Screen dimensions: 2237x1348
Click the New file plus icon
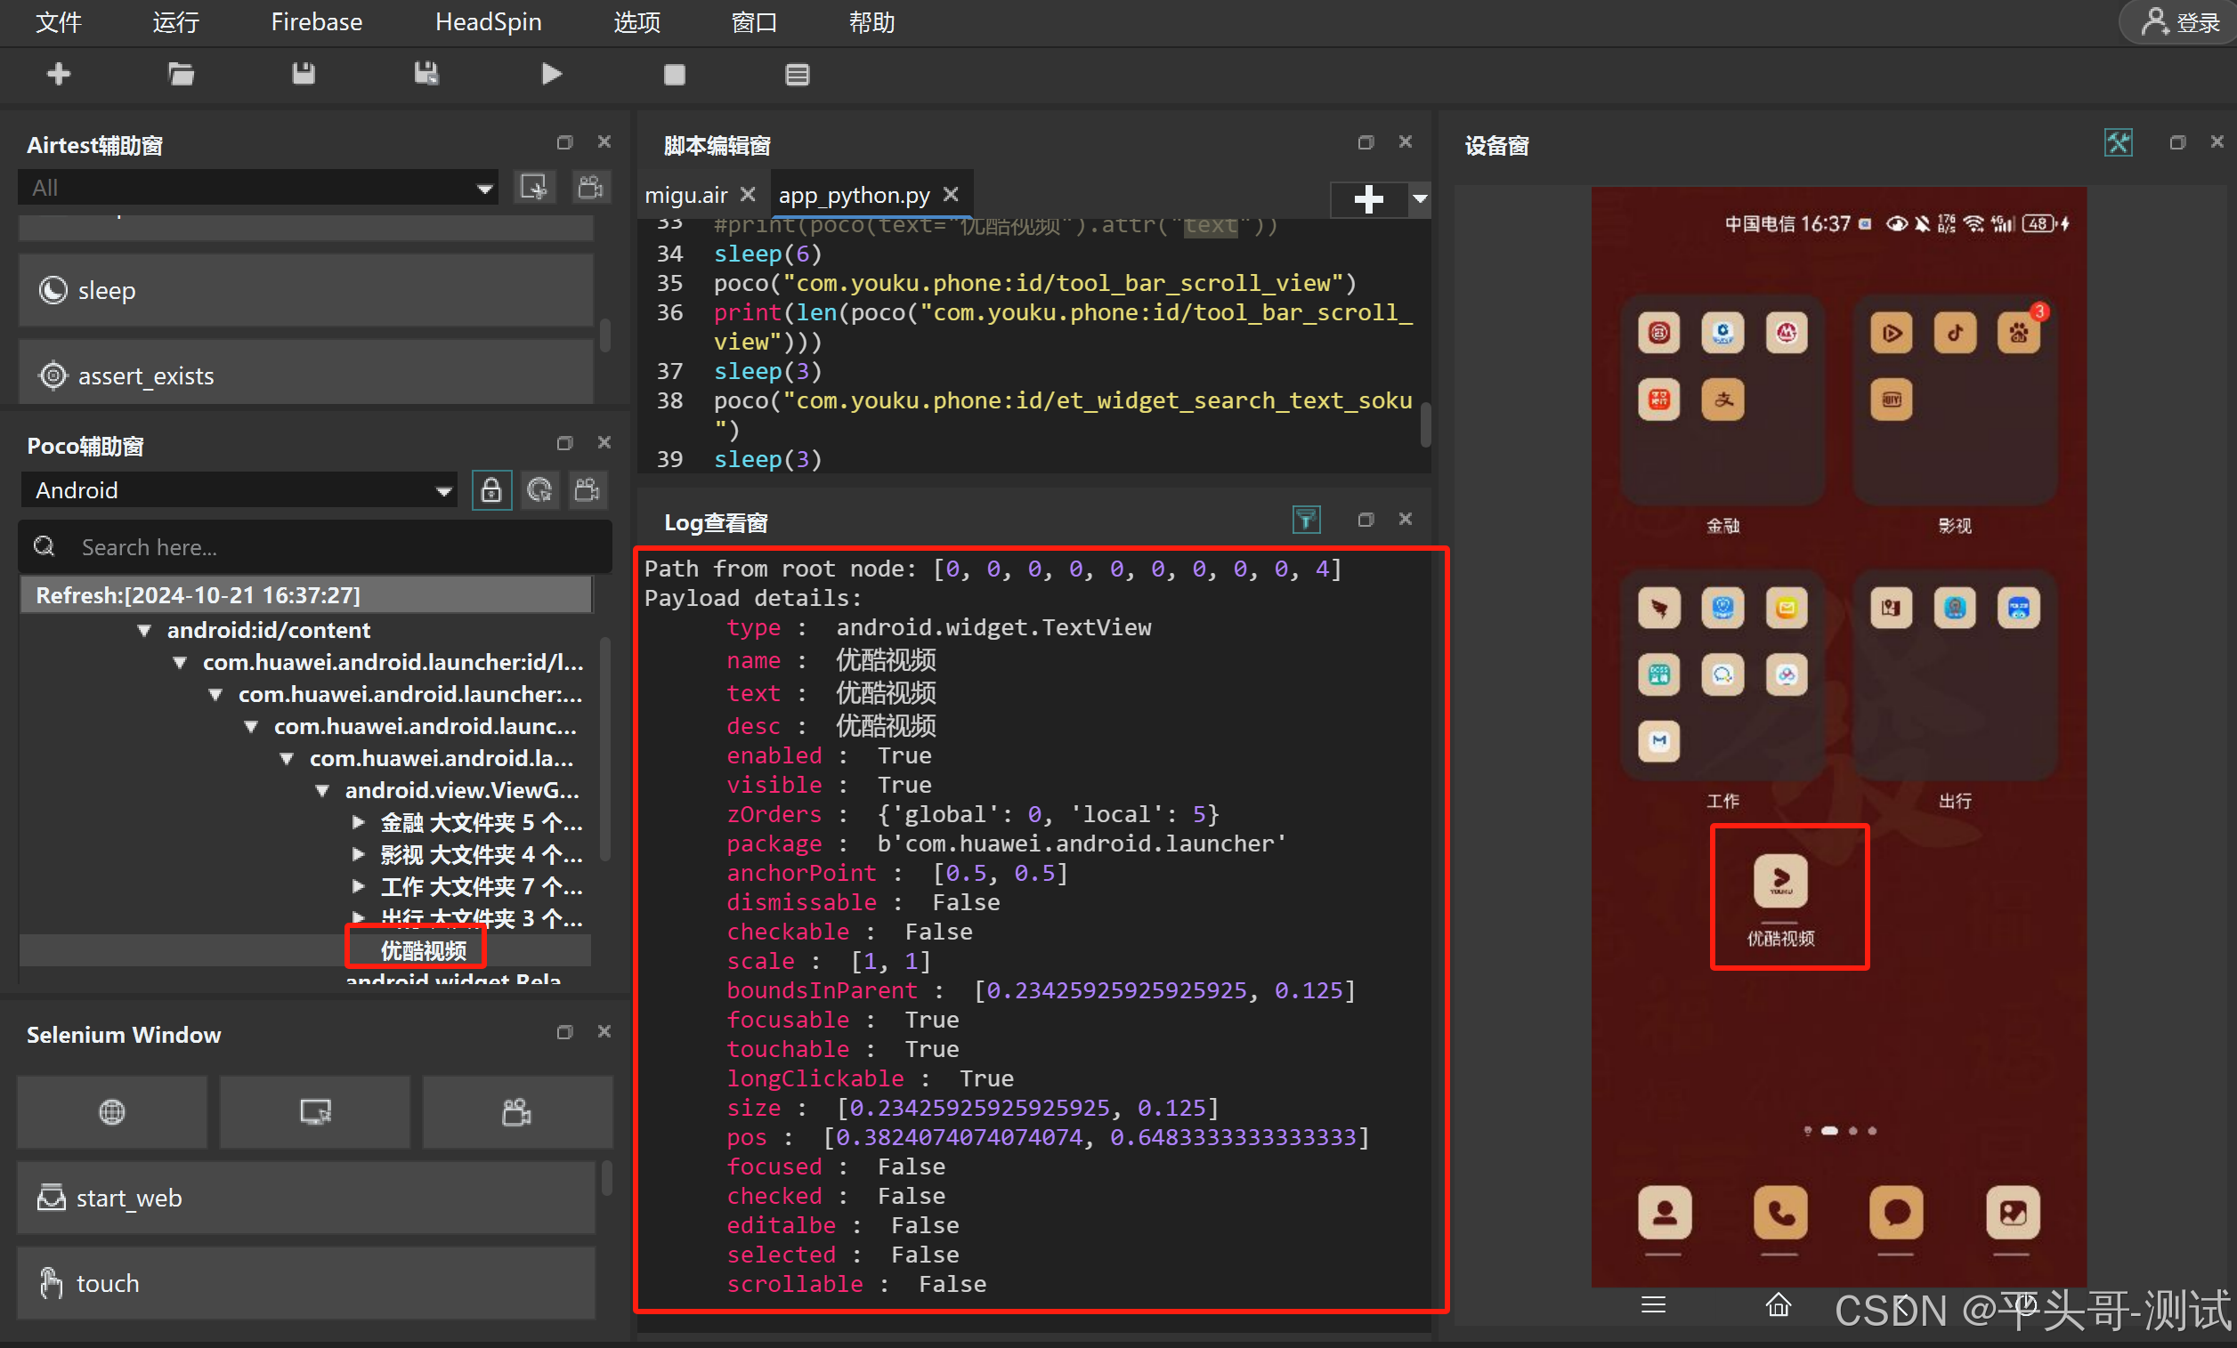(59, 74)
